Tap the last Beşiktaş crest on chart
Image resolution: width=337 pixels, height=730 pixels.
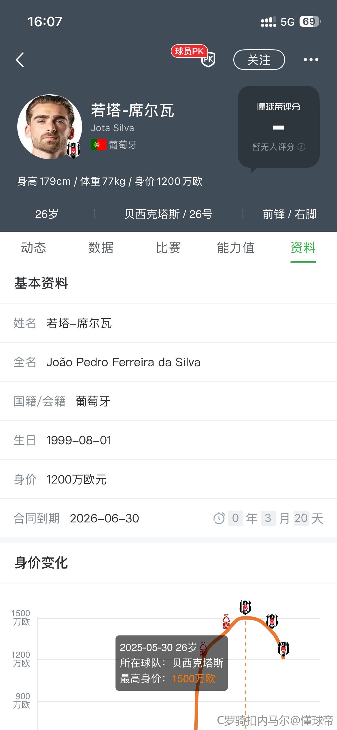283,649
